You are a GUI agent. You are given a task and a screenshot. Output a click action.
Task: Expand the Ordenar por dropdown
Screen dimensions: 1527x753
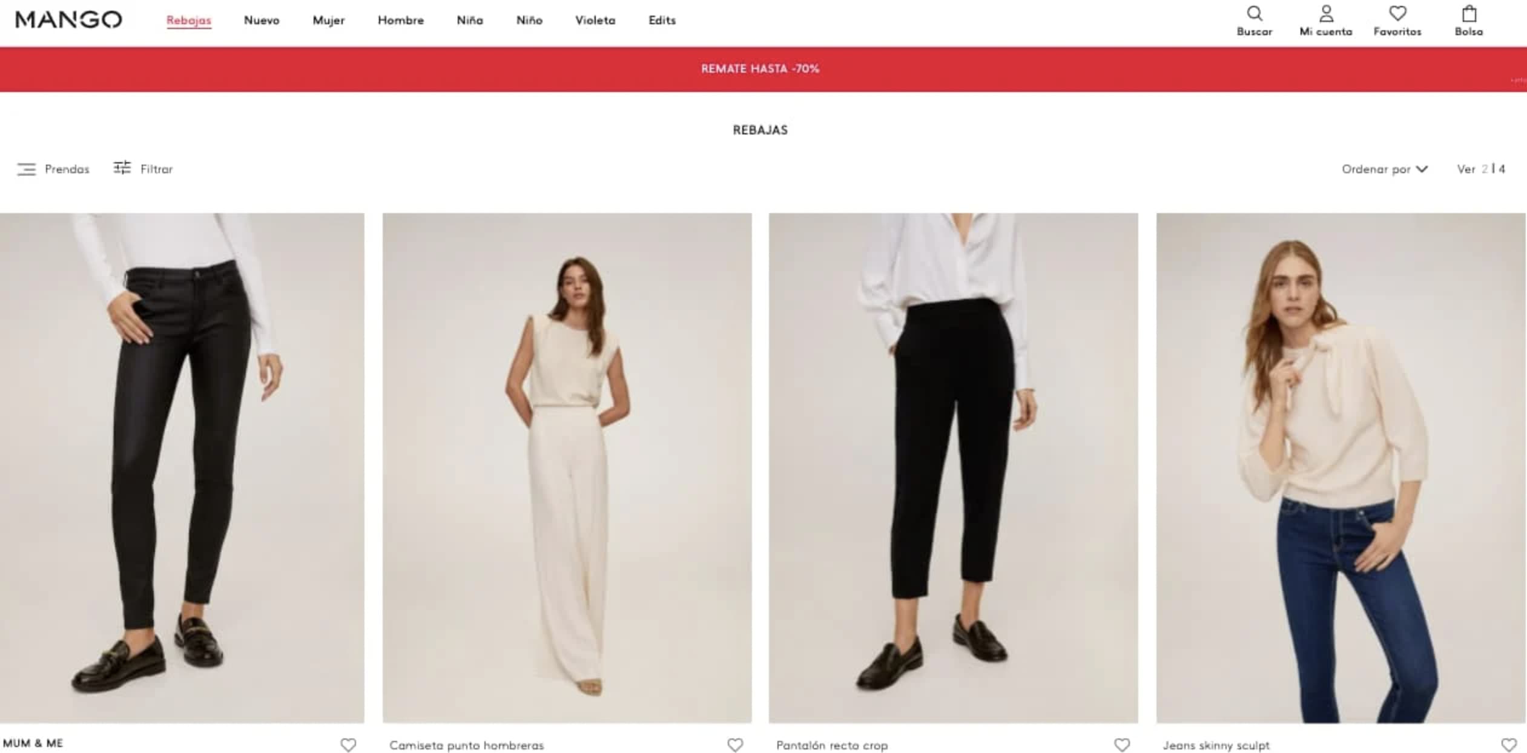pos(1385,169)
